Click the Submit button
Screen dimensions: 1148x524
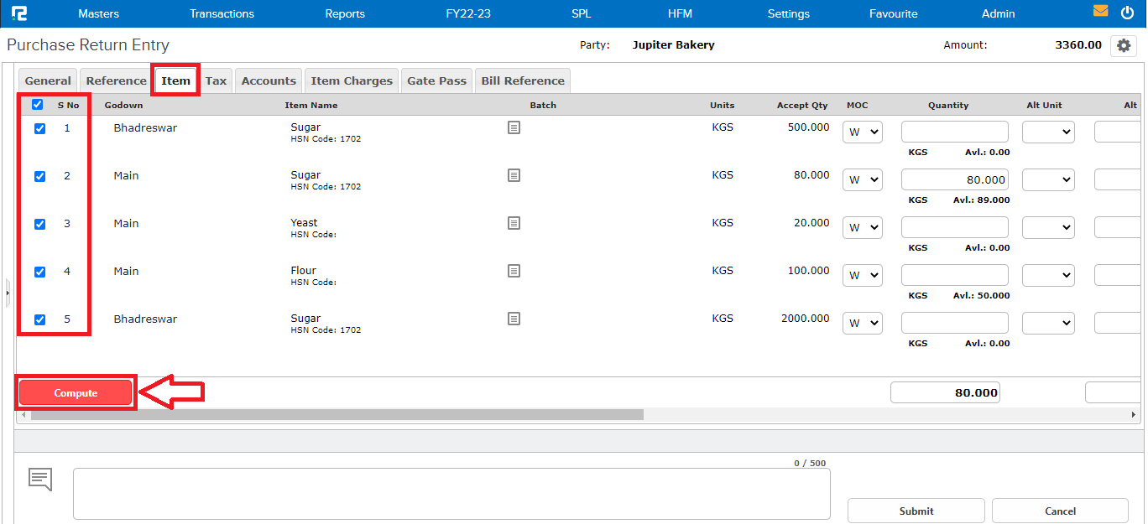tap(916, 511)
